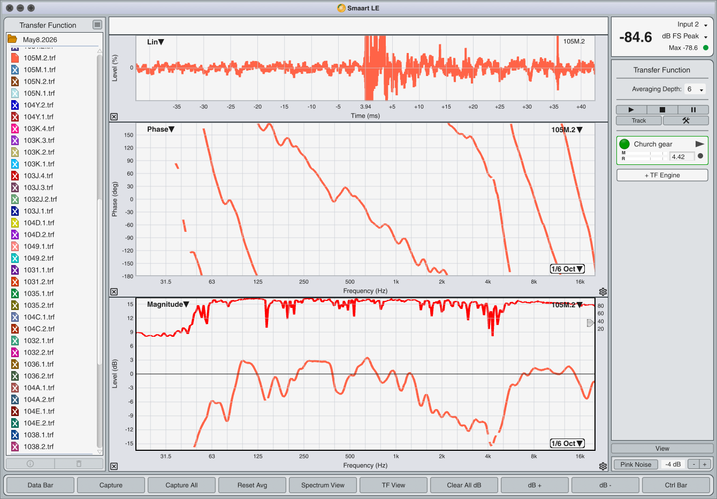This screenshot has width=717, height=499.
Task: Toggle visibility of the 1031.2.trf trace
Action: (15, 282)
